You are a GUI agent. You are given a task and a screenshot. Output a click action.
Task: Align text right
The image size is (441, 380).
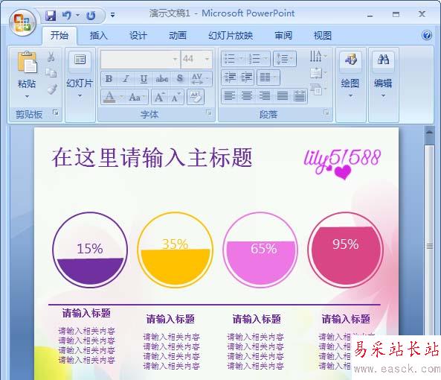264,96
